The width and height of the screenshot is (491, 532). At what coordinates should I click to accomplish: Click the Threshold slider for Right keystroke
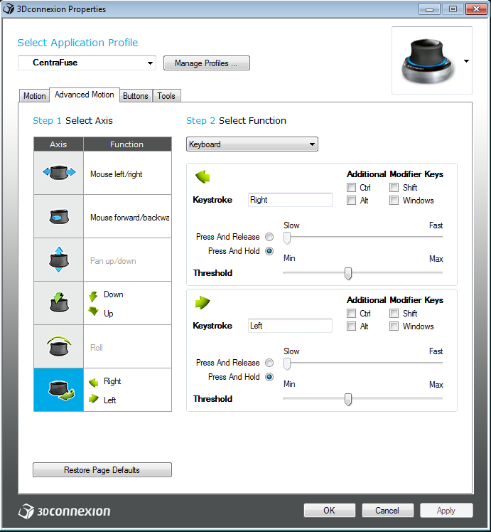[x=363, y=273]
